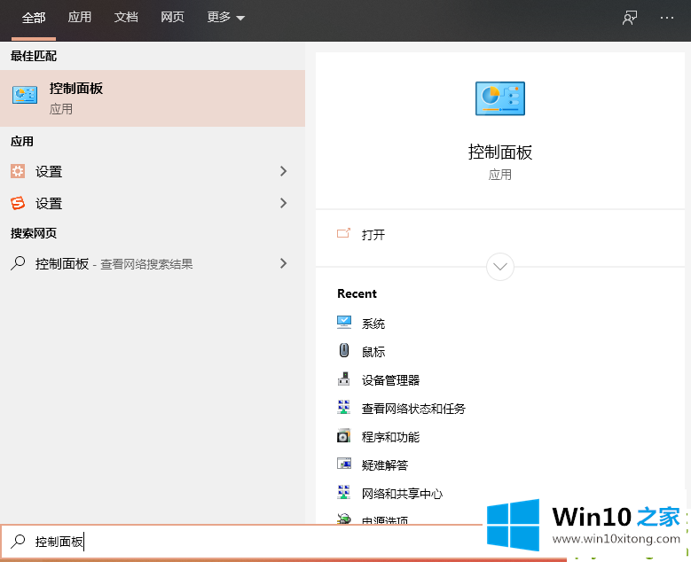The height and width of the screenshot is (562, 691).
Task: Open recent item 设备管理器
Action: coord(390,380)
